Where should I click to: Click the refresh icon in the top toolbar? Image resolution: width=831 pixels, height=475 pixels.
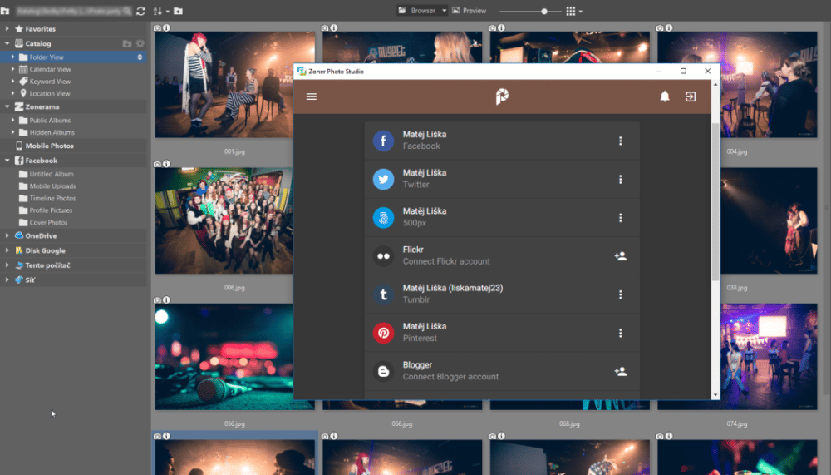pyautogui.click(x=140, y=11)
